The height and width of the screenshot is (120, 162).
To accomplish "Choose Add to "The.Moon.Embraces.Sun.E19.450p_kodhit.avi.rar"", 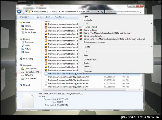I will (x=107, y=33).
